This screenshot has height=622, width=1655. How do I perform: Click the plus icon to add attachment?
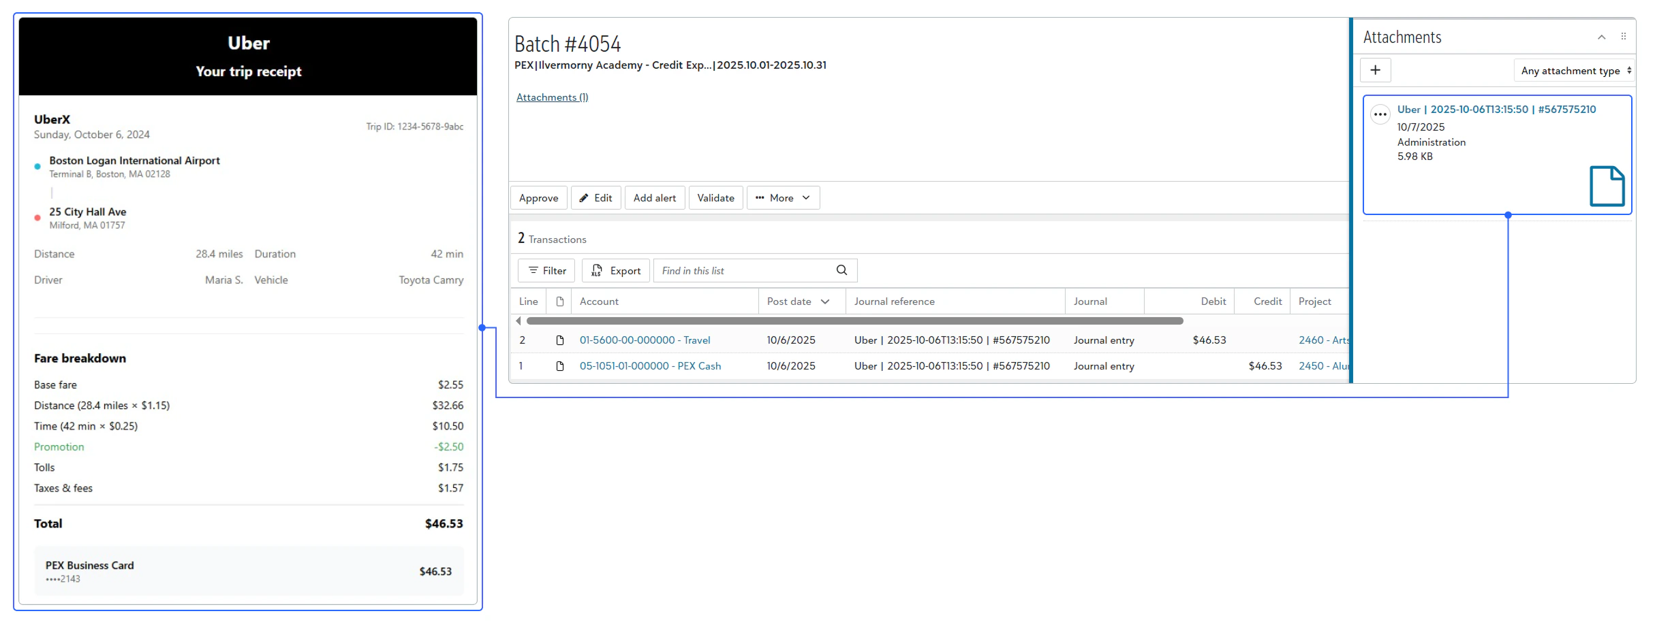point(1375,70)
